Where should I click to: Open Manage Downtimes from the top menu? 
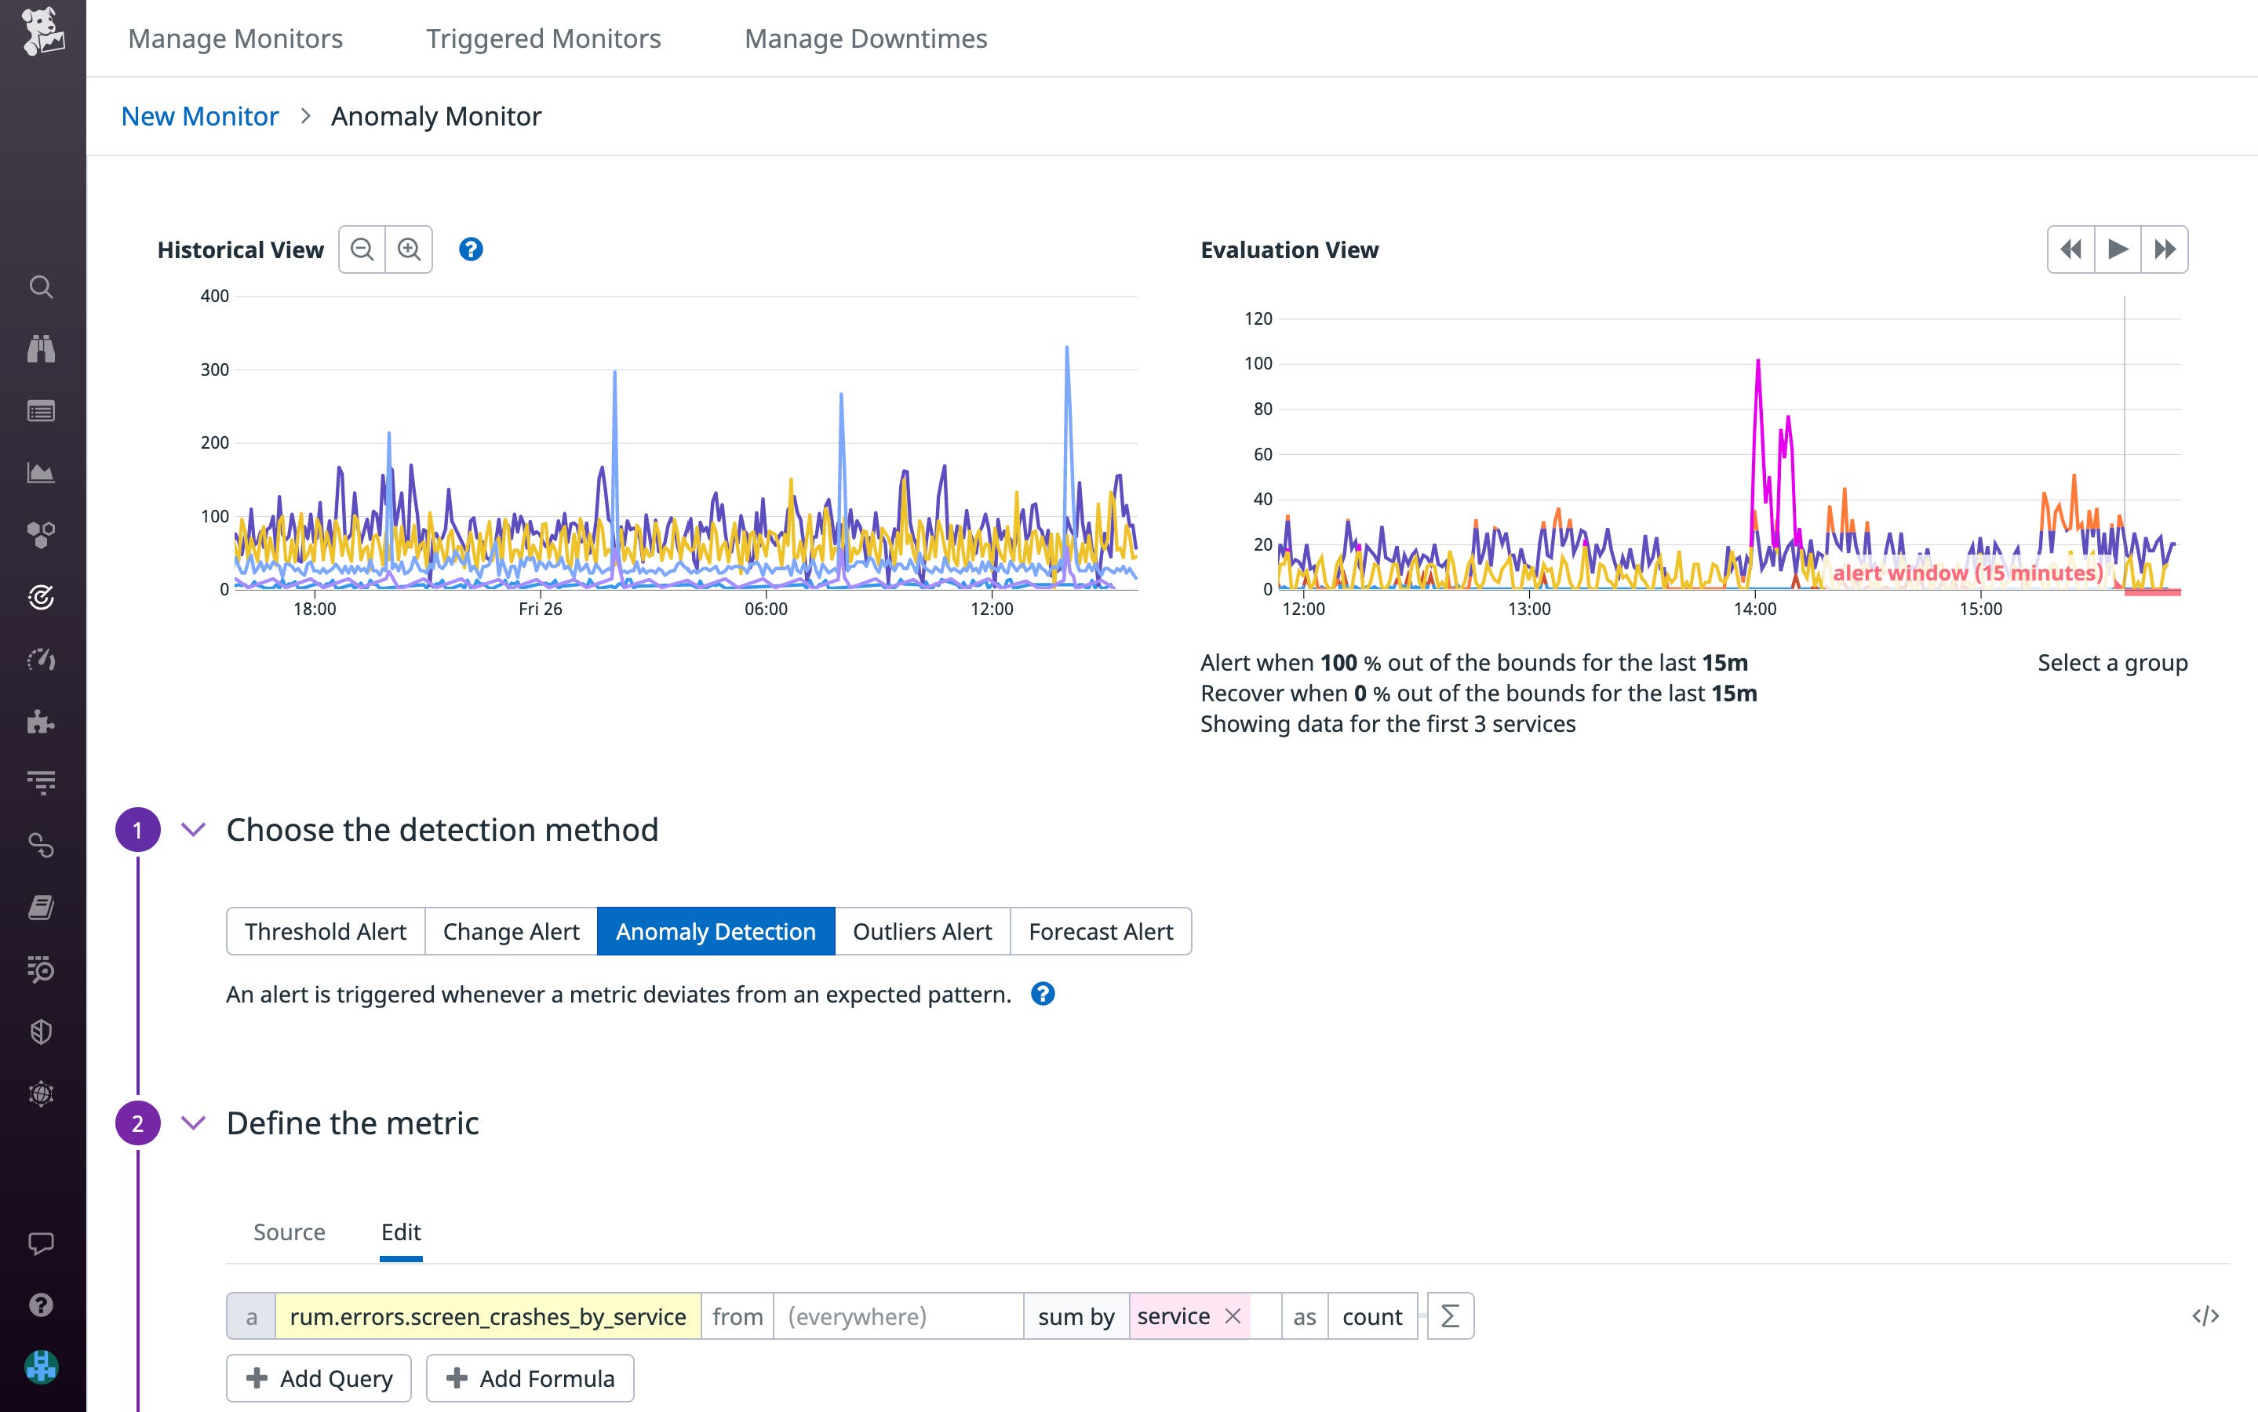865,38
